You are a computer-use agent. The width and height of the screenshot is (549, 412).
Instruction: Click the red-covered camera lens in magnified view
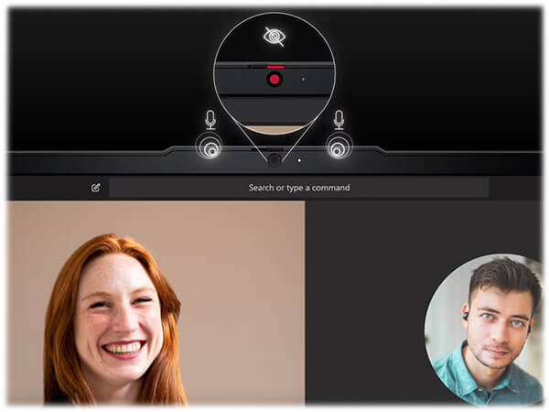[x=274, y=81]
